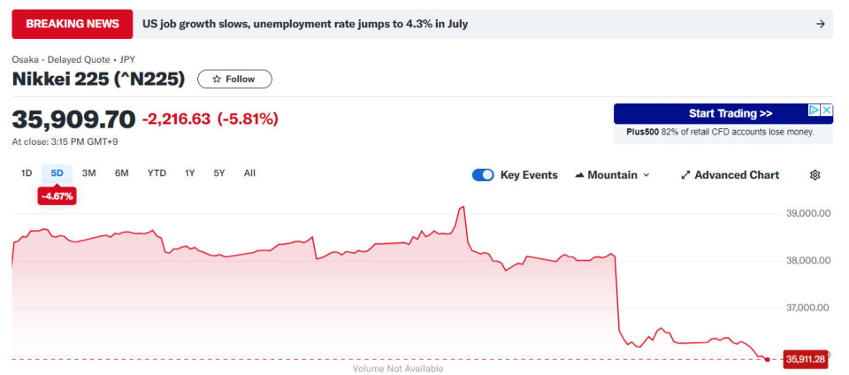Show the 1Y chart range
The width and height of the screenshot is (849, 375).
(x=190, y=173)
